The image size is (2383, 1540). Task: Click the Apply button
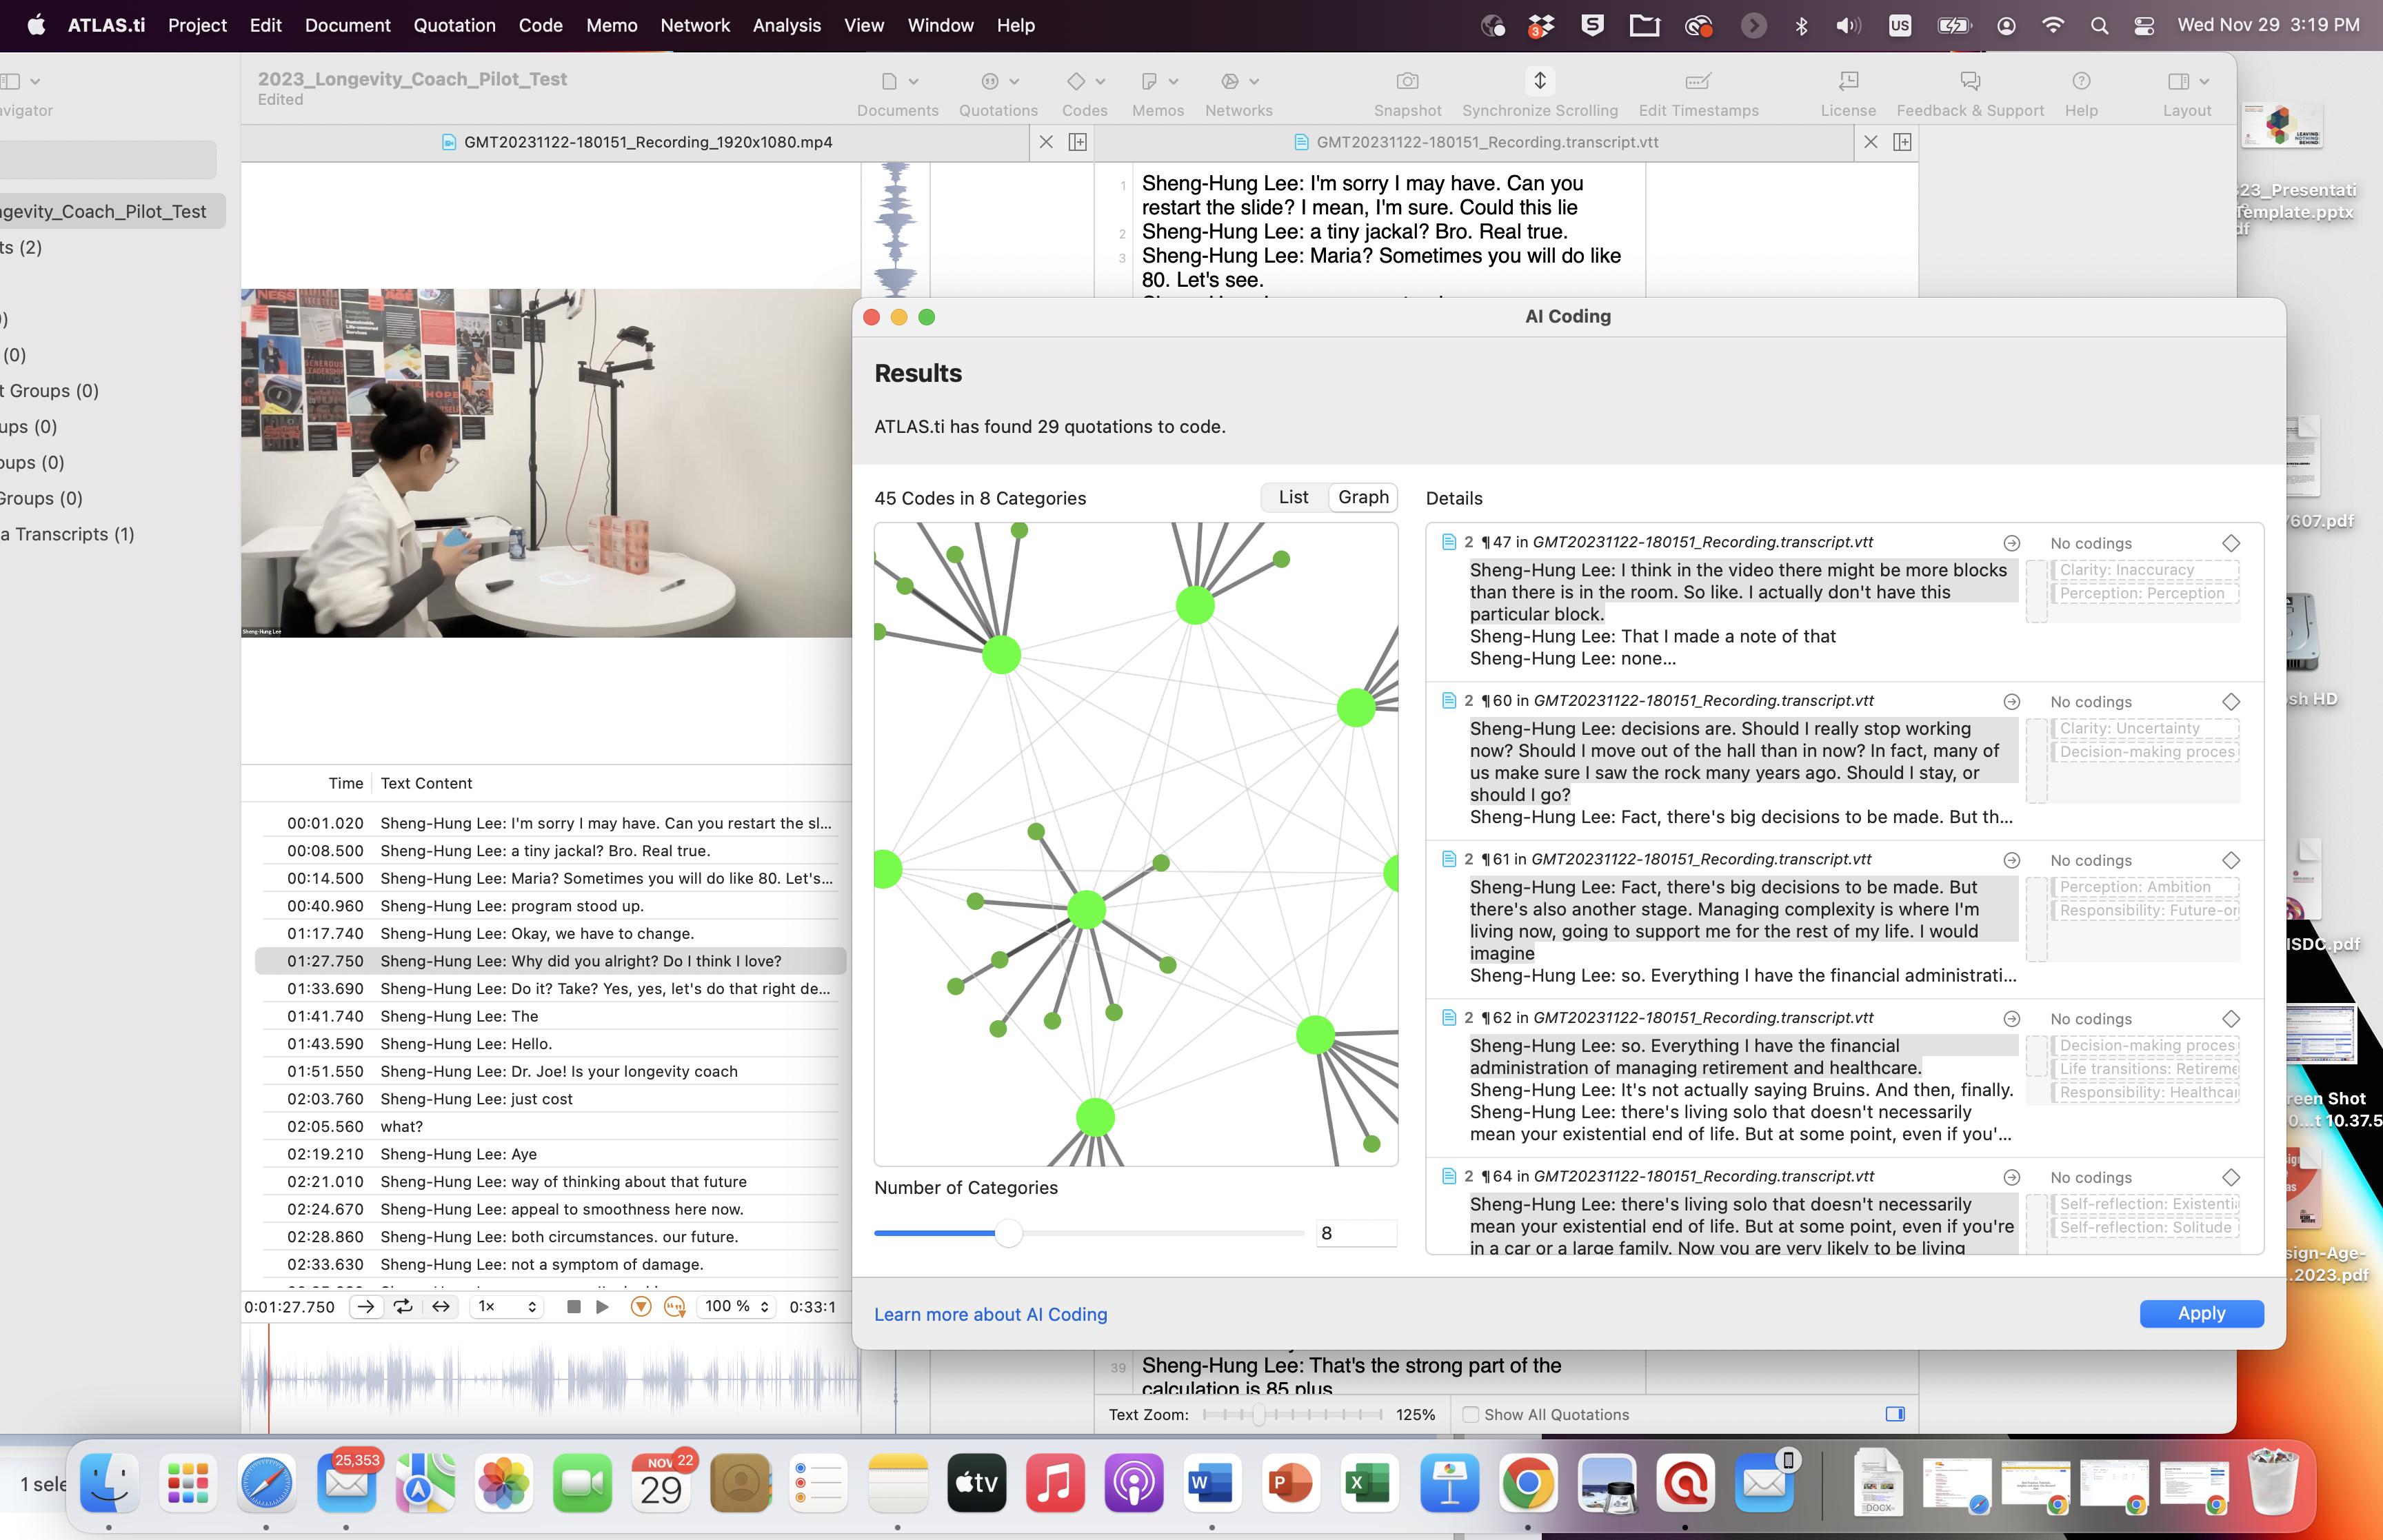(2200, 1313)
